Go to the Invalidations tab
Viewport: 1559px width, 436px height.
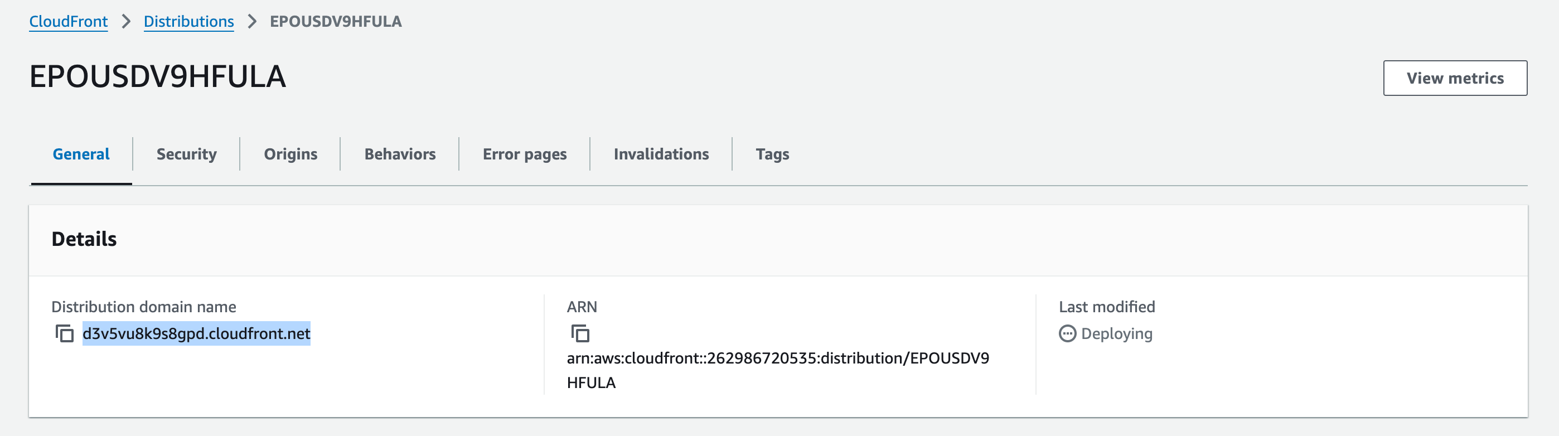pos(661,154)
